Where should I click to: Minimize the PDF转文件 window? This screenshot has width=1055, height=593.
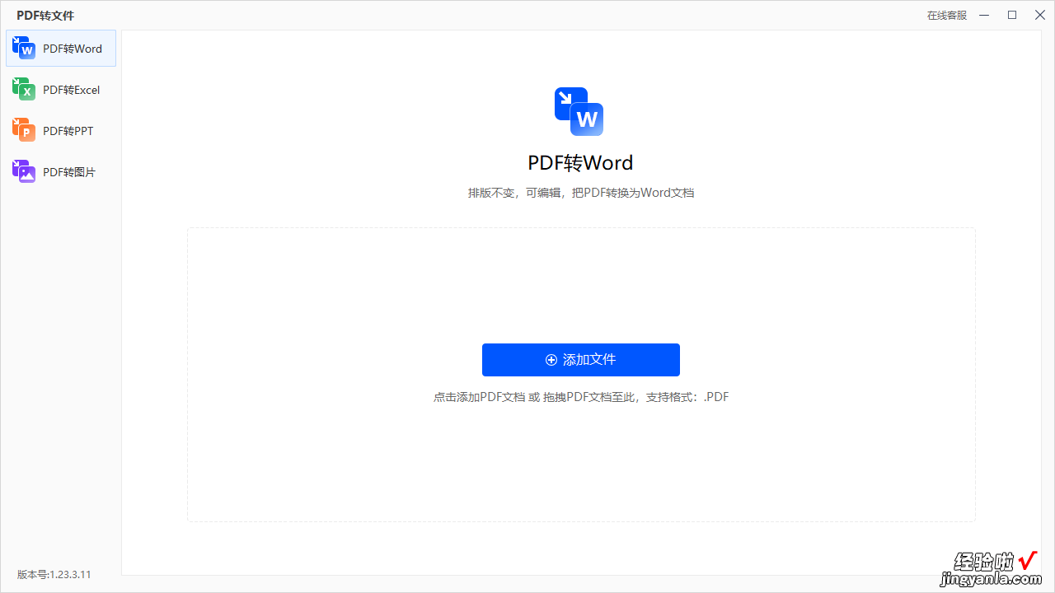(985, 15)
